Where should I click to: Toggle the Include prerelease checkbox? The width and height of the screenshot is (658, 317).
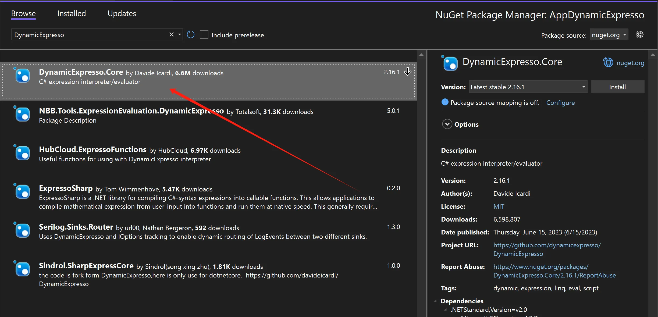[204, 35]
